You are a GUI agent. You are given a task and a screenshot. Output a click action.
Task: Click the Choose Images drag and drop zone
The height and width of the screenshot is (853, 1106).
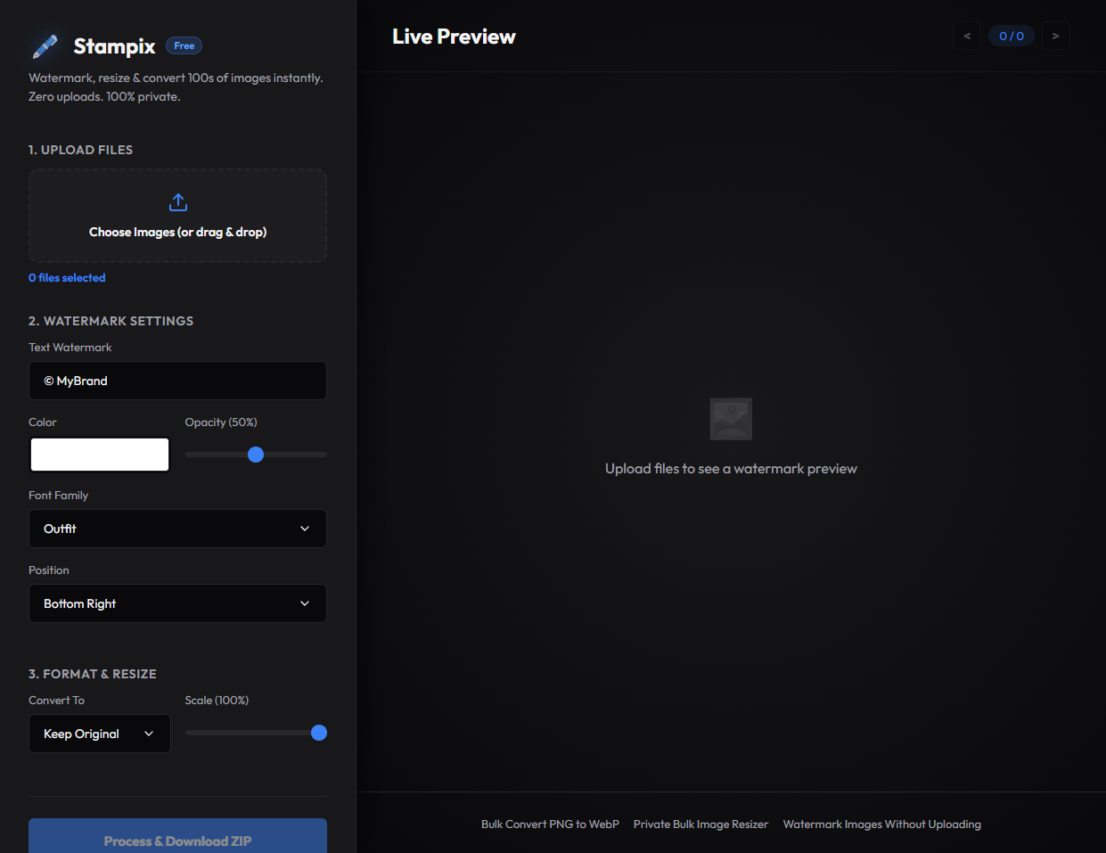click(177, 216)
